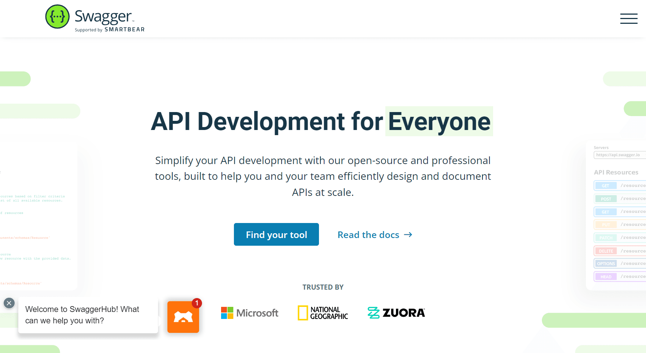Click the PUT /resource row

(x=620, y=224)
